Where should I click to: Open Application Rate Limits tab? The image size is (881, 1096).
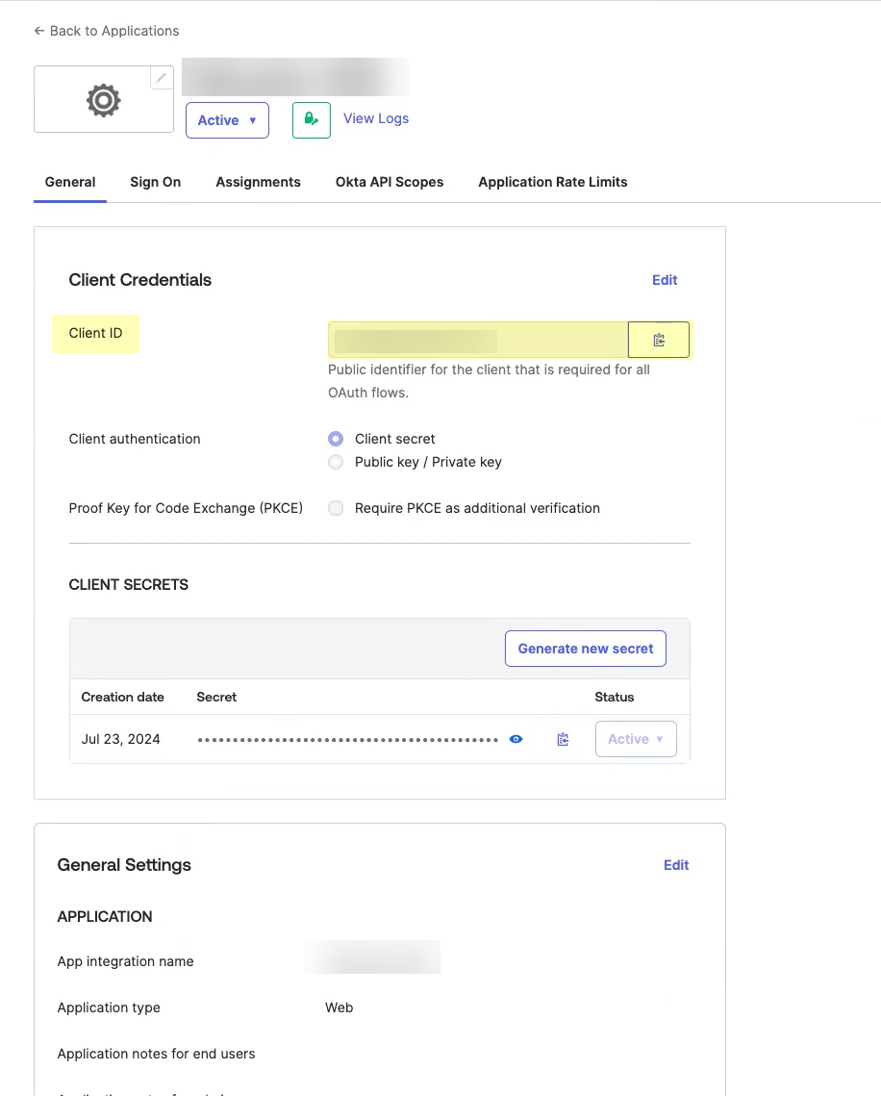coord(553,182)
